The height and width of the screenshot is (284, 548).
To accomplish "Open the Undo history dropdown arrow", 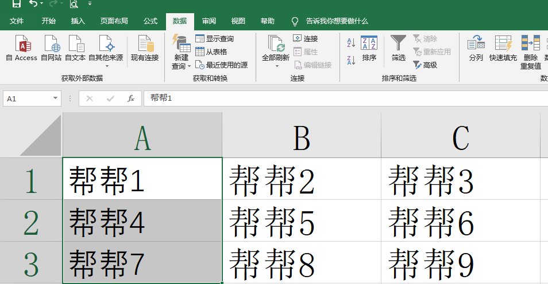I will [x=42, y=3].
